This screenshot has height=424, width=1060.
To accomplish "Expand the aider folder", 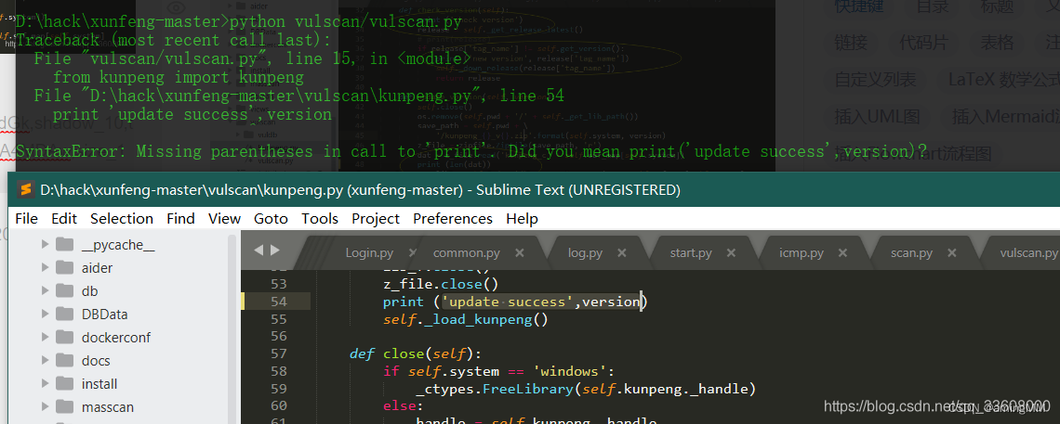I will [46, 267].
